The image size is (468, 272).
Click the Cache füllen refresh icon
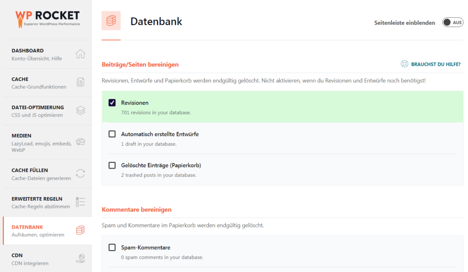click(80, 174)
